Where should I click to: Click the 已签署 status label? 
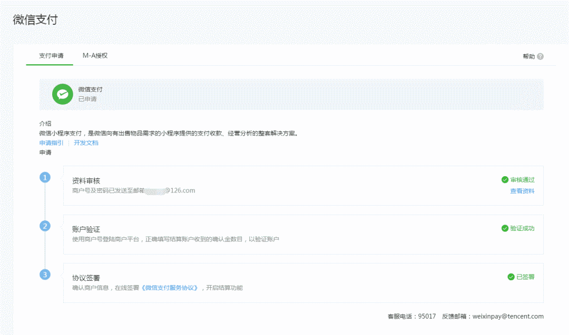(x=525, y=277)
